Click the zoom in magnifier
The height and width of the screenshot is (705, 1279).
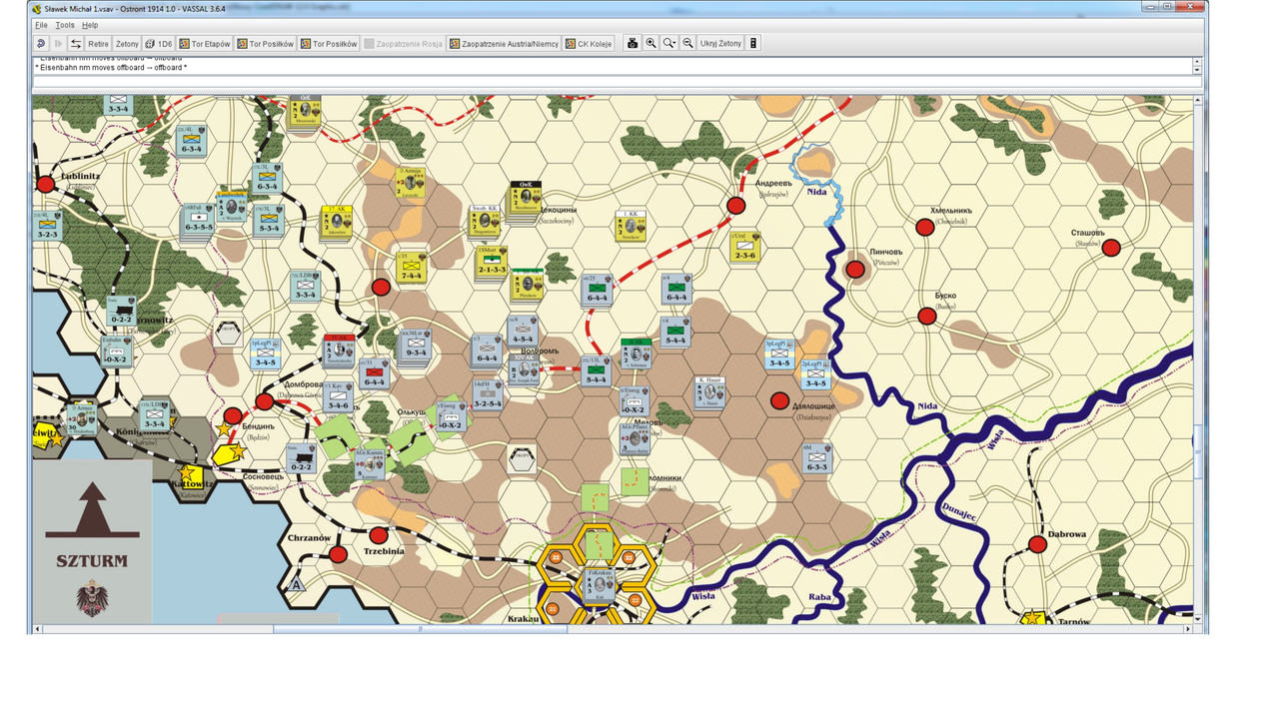tap(650, 43)
